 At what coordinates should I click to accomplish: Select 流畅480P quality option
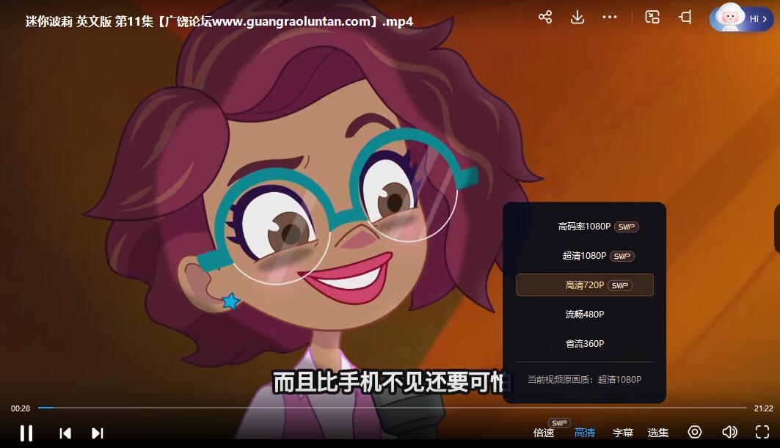click(x=585, y=315)
